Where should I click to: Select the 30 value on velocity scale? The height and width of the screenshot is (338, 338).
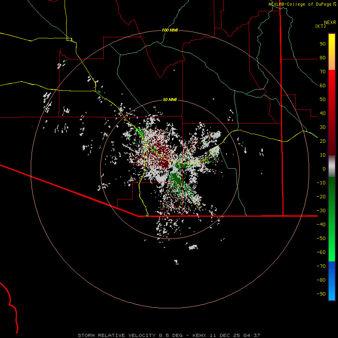click(x=323, y=127)
